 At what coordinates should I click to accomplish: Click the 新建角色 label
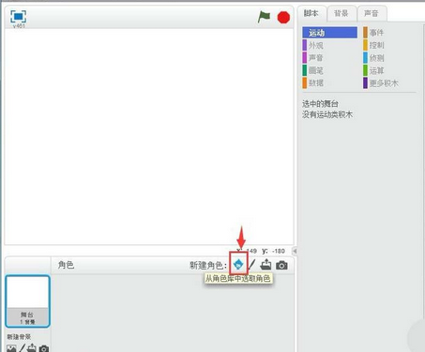208,265
